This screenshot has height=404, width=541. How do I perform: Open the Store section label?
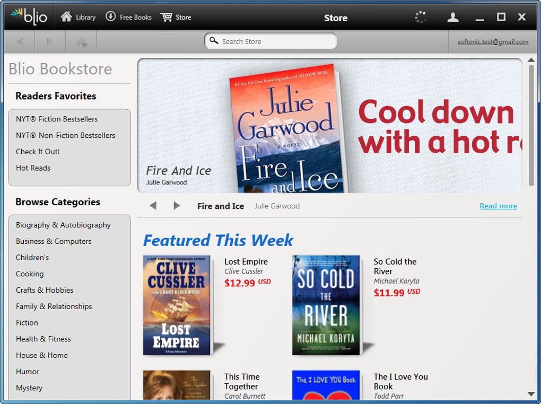183,17
